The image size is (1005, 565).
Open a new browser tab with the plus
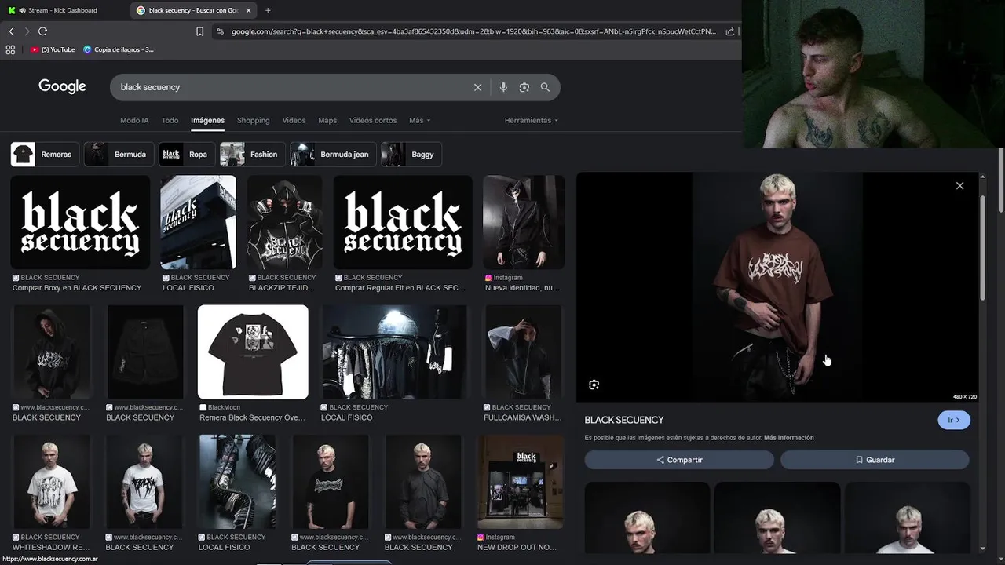click(x=268, y=10)
